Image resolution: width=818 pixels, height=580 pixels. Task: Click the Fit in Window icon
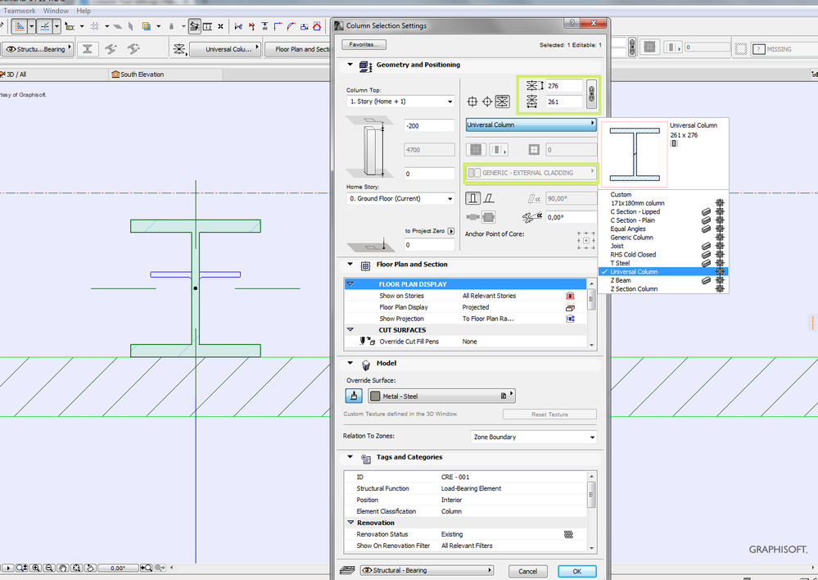(x=76, y=568)
